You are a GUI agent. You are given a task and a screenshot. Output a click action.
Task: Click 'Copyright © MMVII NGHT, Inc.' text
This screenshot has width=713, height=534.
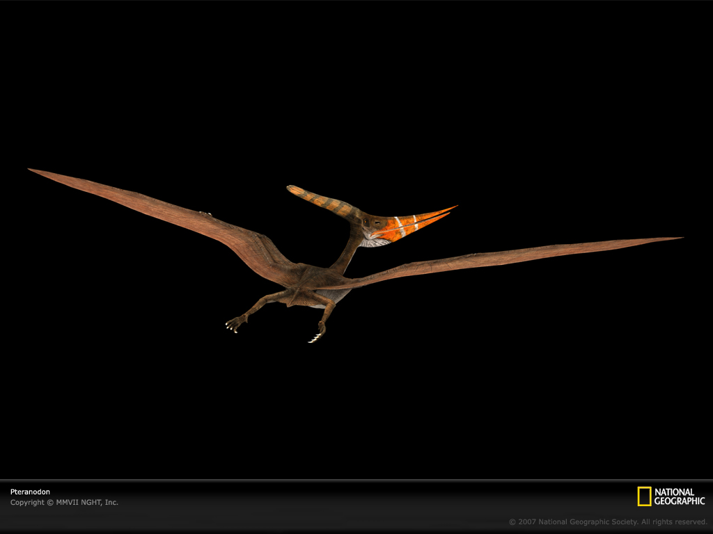pos(64,502)
